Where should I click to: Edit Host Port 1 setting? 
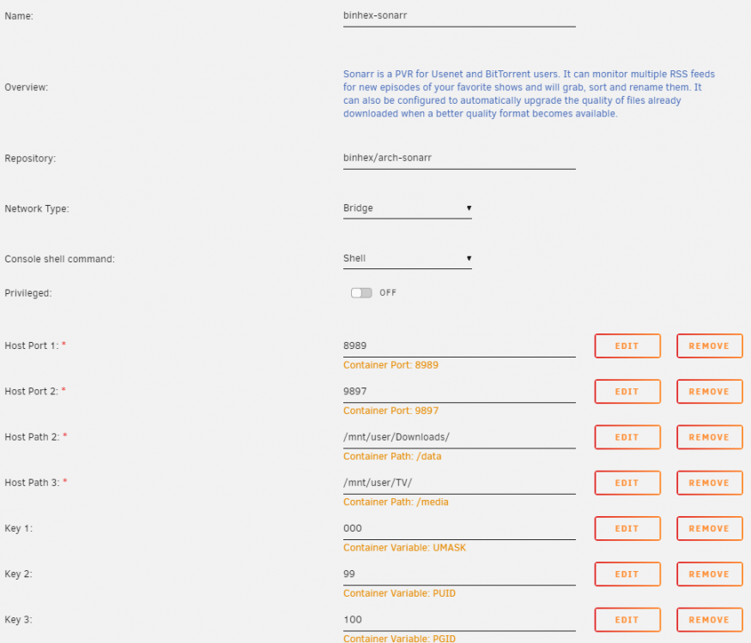[x=627, y=346]
